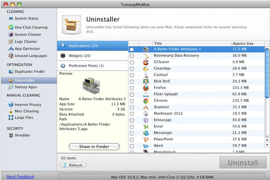Switch to Widgets (20) tab
This screenshot has height=180, width=270.
click(93, 56)
